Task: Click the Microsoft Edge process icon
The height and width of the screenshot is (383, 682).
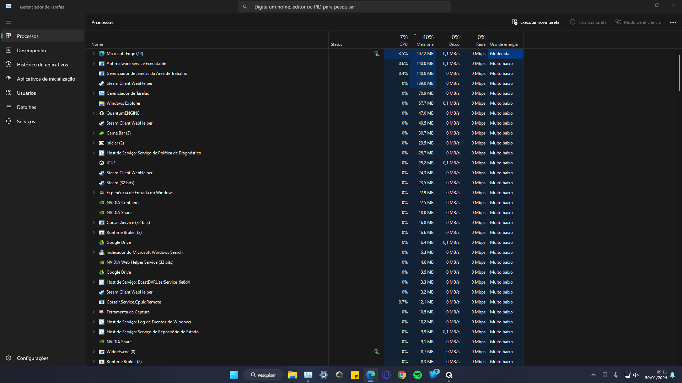Action: (x=102, y=54)
